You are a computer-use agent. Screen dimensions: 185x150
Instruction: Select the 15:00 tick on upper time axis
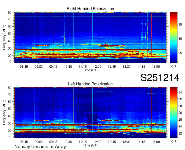156,66
